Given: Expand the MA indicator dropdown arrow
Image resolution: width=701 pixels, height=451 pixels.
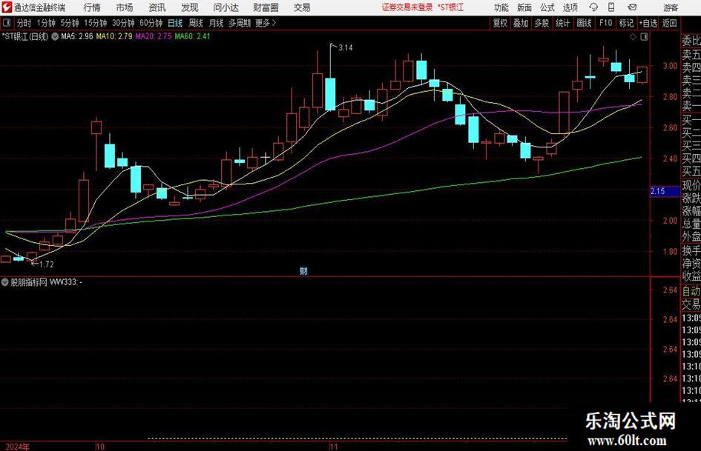Looking at the screenshot, I should [x=55, y=36].
